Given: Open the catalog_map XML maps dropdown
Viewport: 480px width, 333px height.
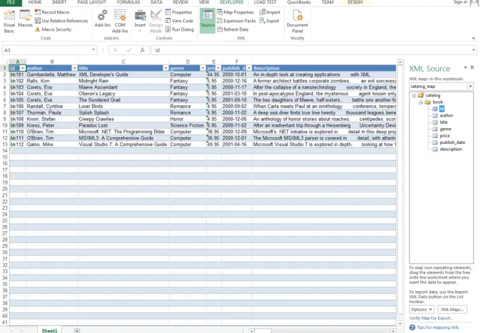Looking at the screenshot, I should coord(470,87).
